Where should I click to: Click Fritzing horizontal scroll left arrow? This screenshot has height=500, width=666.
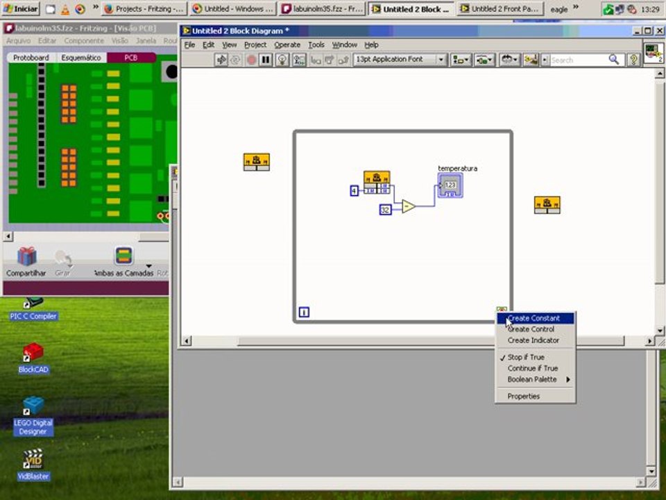click(8, 236)
